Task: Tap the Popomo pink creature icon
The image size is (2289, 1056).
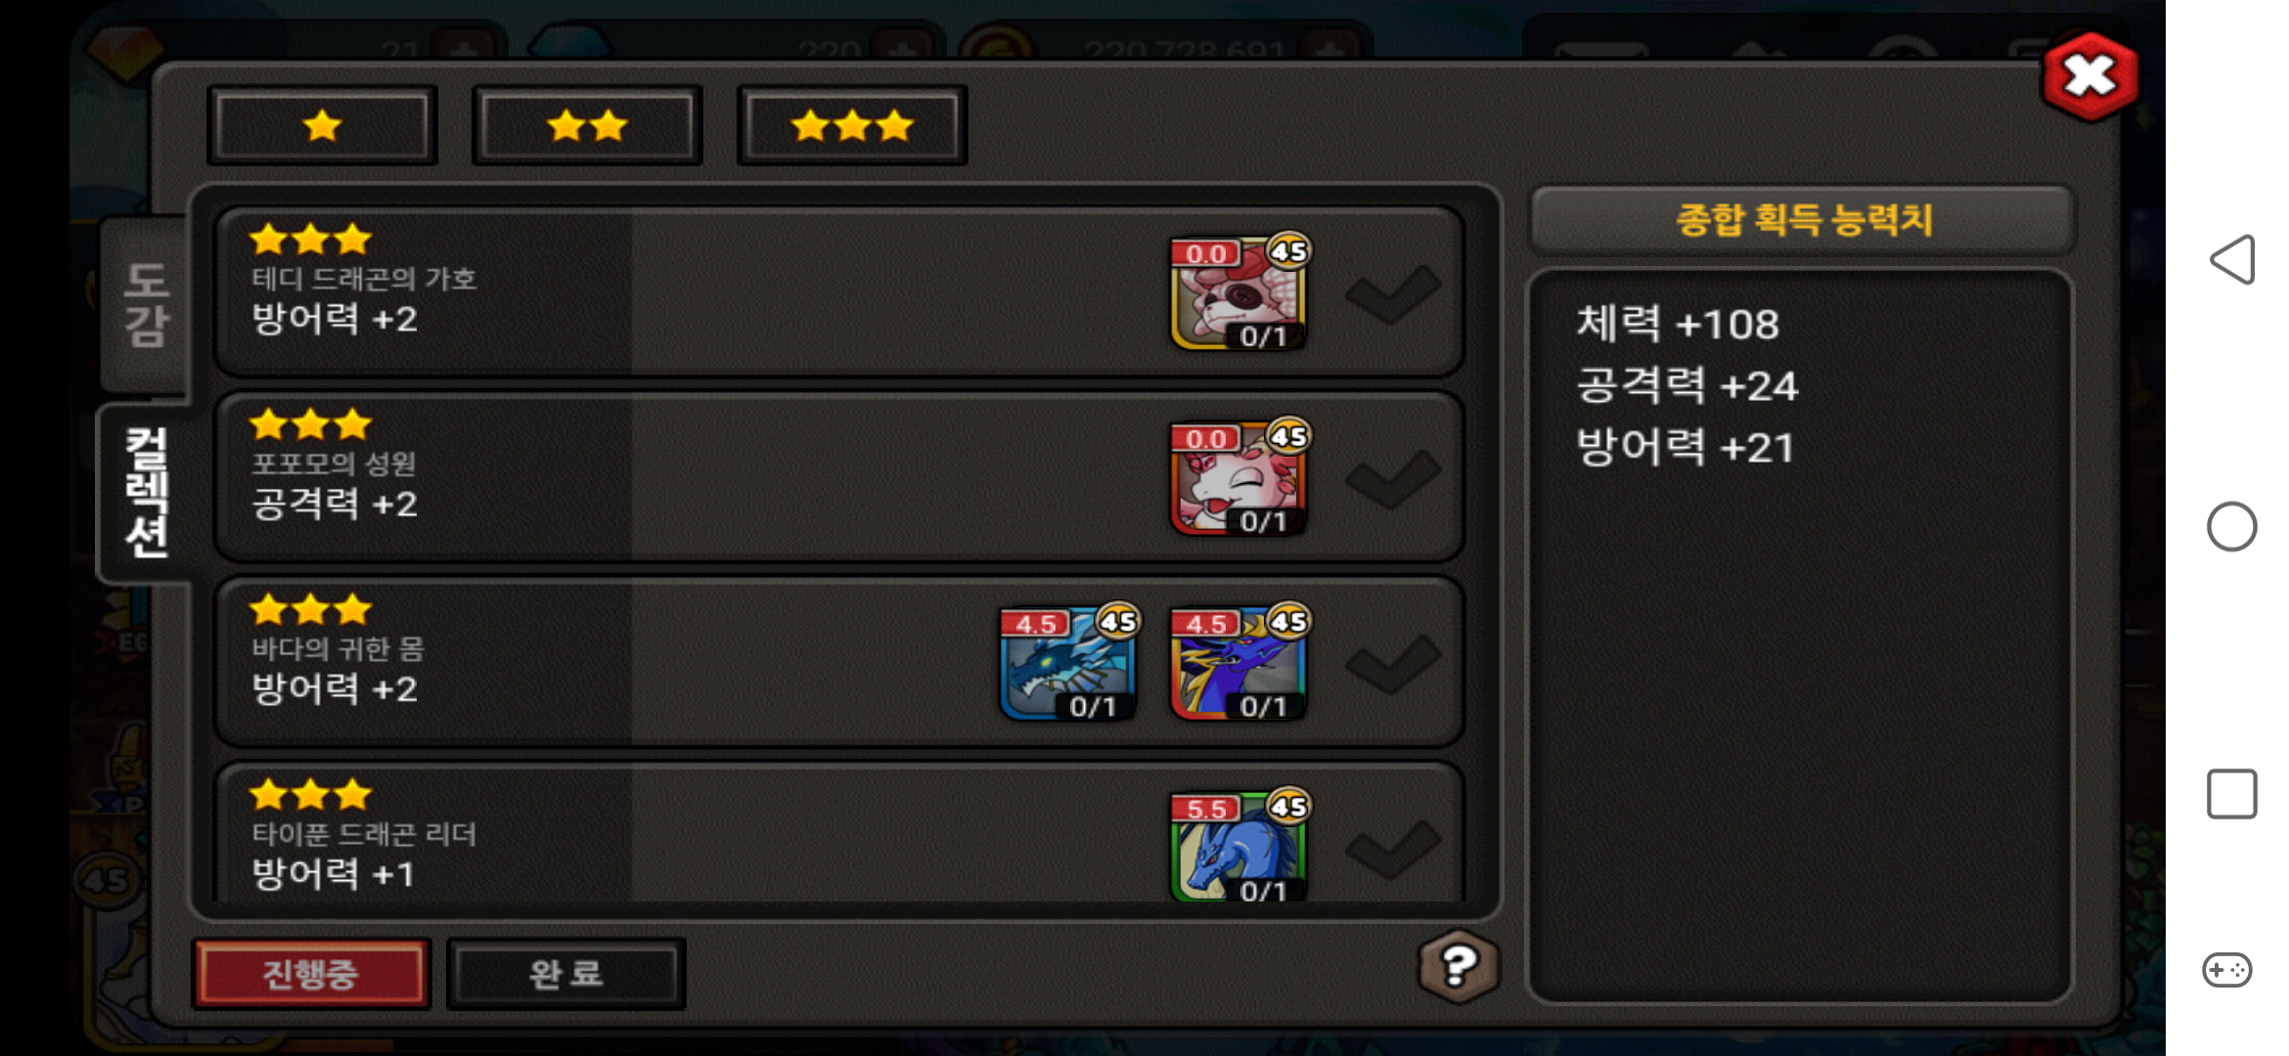Action: (1238, 479)
